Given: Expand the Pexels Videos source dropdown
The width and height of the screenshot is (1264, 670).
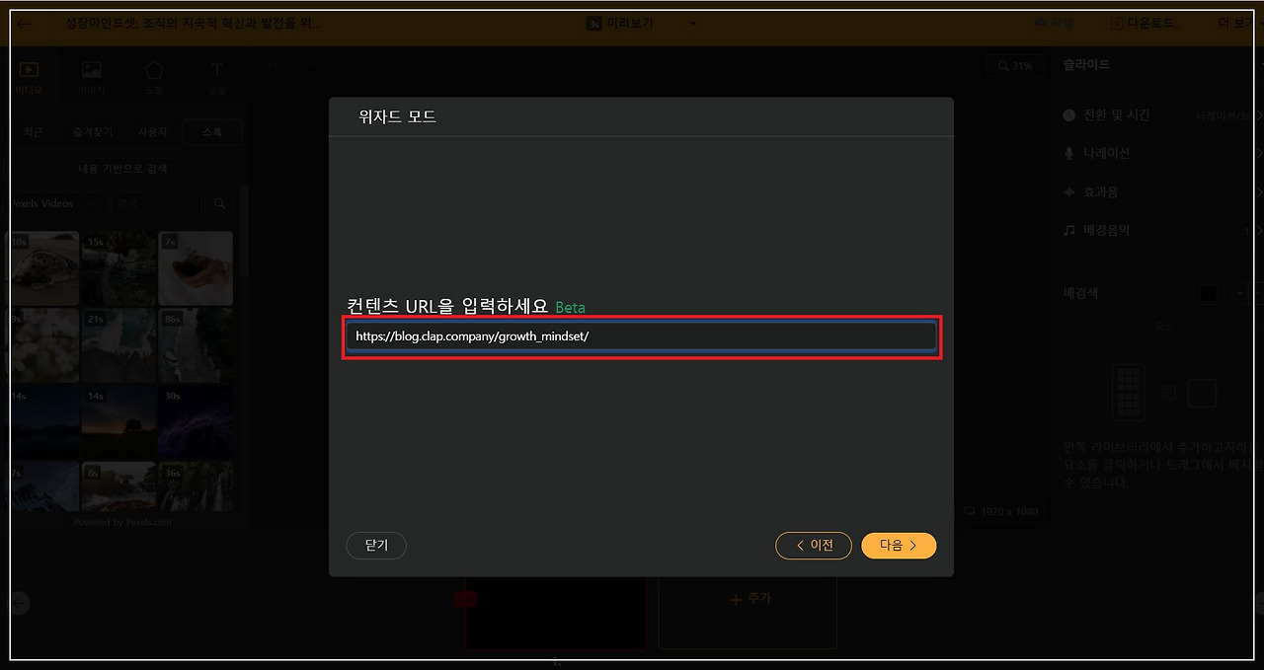Looking at the screenshot, I should 53,204.
